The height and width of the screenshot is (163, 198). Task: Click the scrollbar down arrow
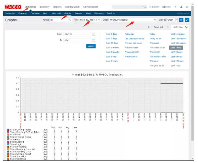point(192,159)
